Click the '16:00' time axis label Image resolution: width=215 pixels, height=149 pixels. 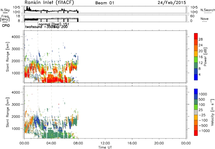pos(132,143)
